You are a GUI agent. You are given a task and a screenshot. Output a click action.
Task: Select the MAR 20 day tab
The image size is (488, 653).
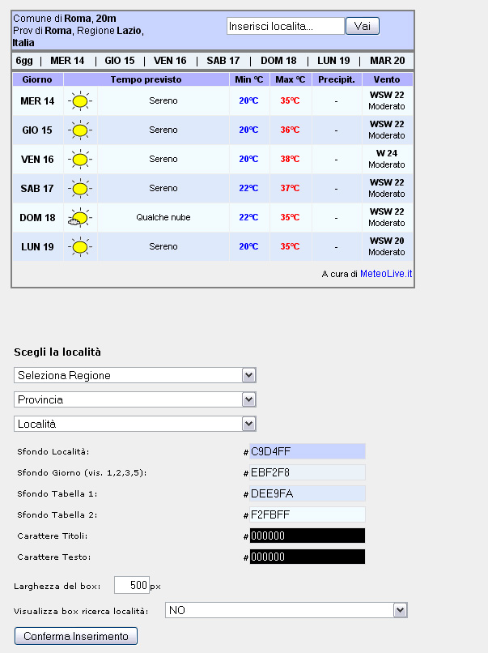(388, 61)
